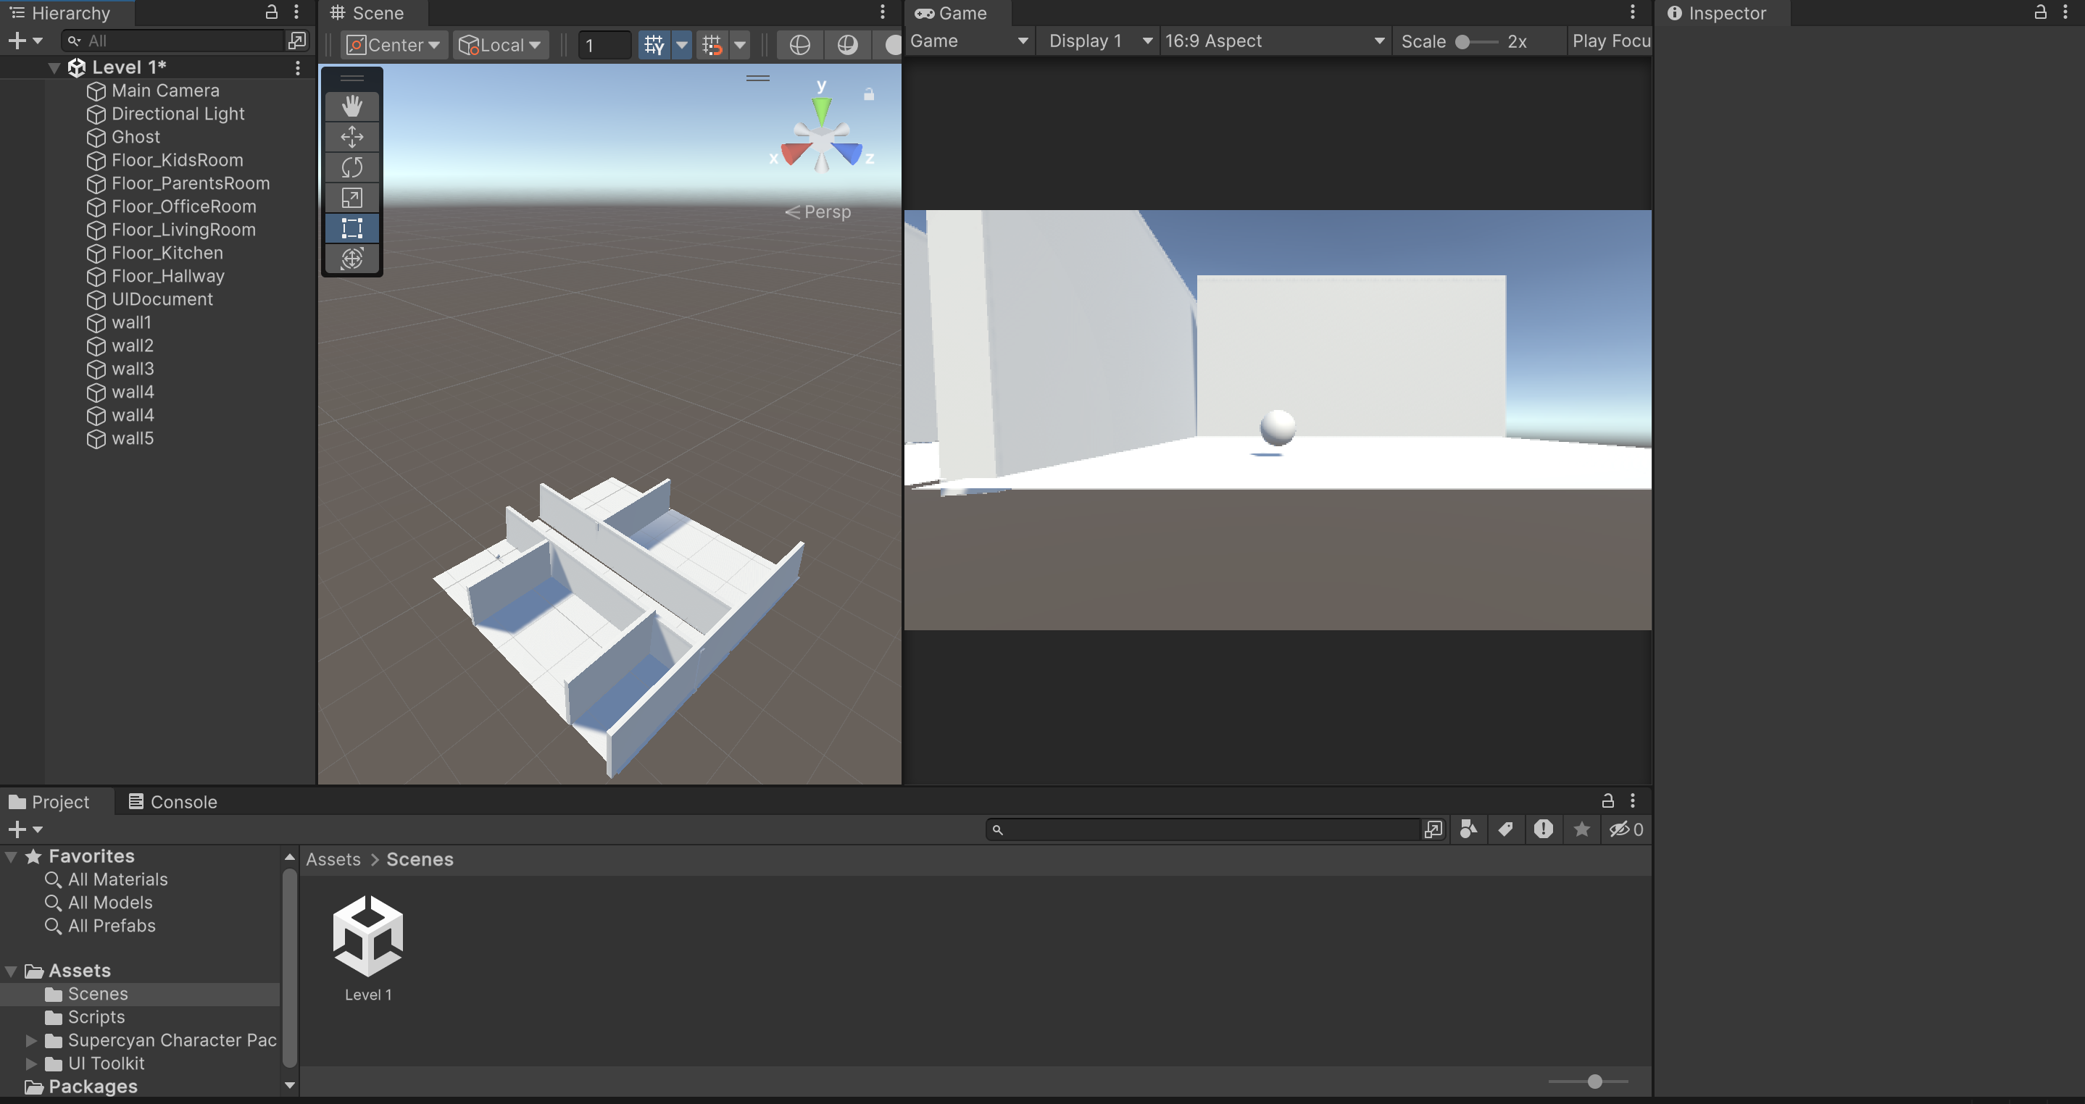Collapse the Level 1 scene hierarchy
This screenshot has width=2085, height=1104.
[x=54, y=68]
